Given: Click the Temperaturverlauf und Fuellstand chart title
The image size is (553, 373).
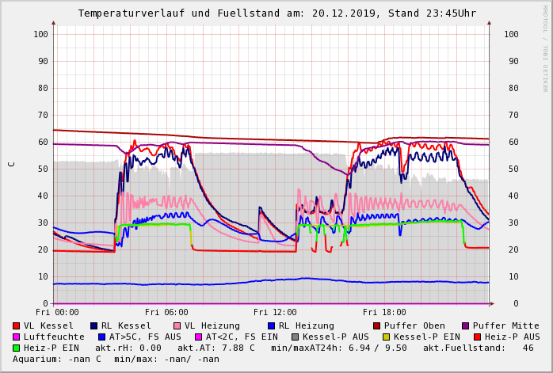Looking at the screenshot, I should [x=276, y=13].
